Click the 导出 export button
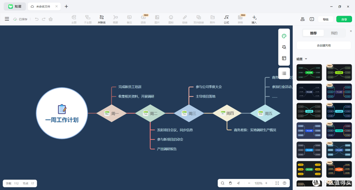Viewport: 355px width, 190px height. click(325, 19)
